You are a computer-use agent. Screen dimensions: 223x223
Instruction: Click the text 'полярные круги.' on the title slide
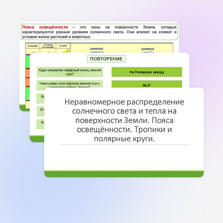click(x=125, y=138)
